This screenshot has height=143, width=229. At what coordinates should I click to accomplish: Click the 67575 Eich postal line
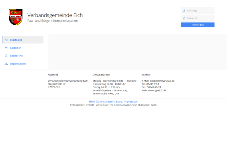coord(54,87)
